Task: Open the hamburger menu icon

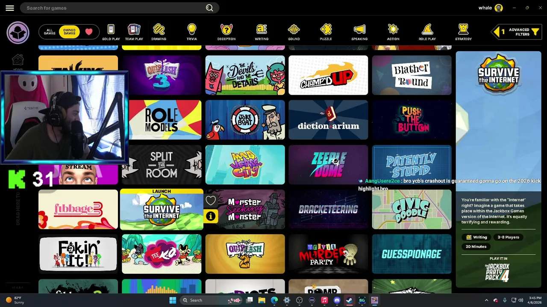Action: tap(10, 8)
